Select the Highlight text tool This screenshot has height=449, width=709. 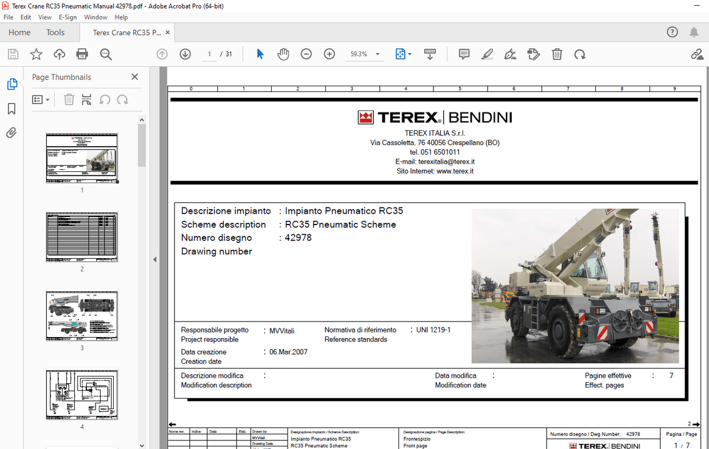487,54
